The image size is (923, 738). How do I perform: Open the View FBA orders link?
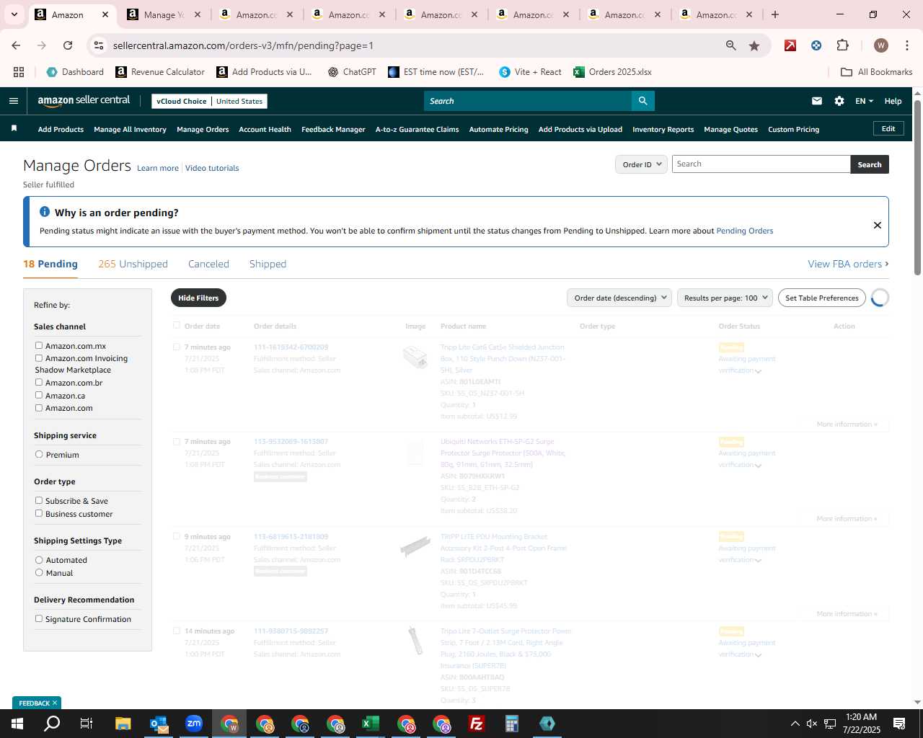(x=848, y=264)
